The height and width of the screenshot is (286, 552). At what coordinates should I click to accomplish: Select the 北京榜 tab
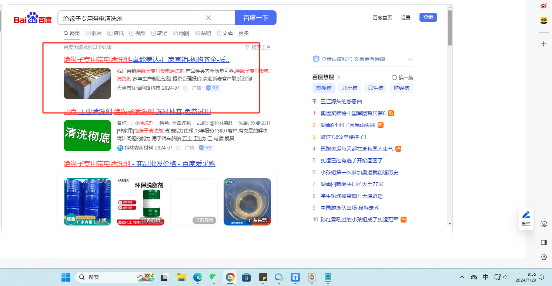pyautogui.click(x=350, y=88)
